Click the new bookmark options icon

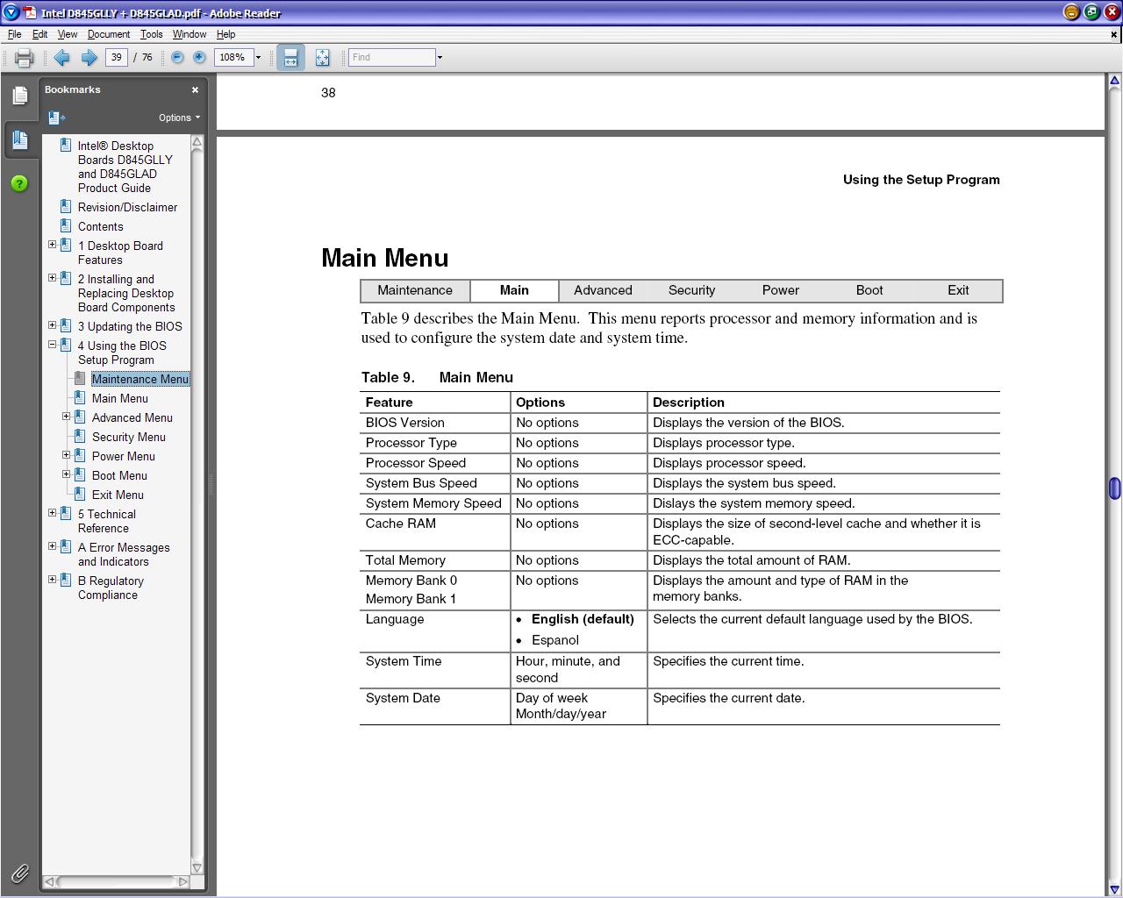point(57,118)
